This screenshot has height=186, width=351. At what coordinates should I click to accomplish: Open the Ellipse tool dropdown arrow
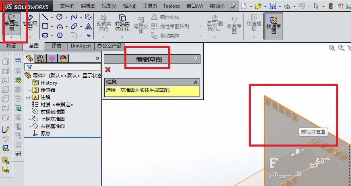[81, 27]
